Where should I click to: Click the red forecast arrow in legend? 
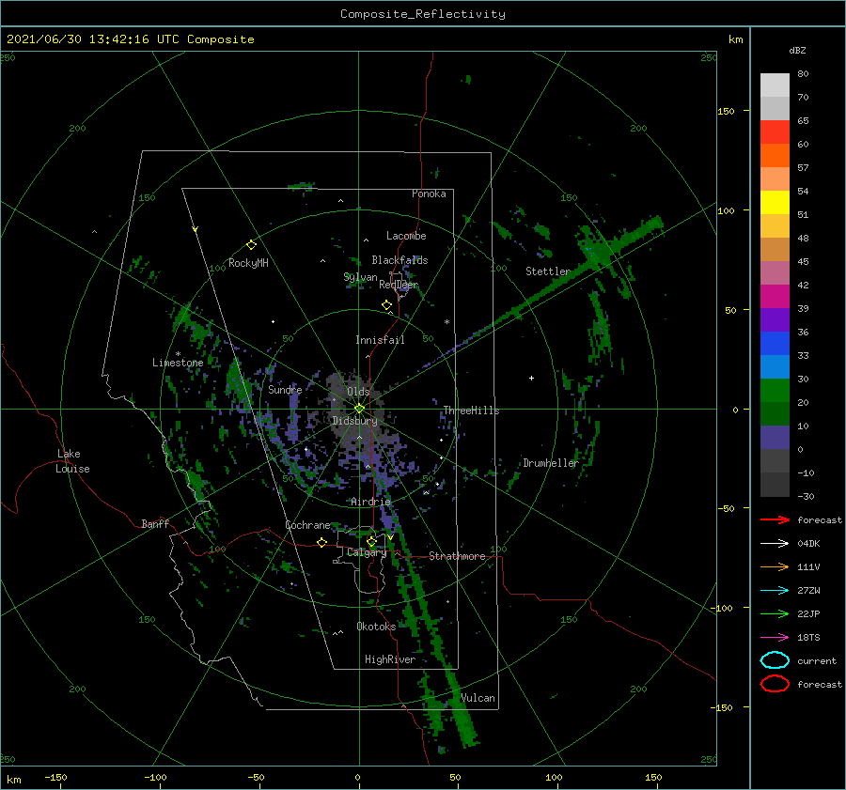click(x=775, y=519)
